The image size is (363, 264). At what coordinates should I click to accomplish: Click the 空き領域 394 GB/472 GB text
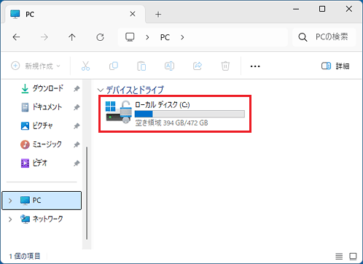click(x=171, y=123)
